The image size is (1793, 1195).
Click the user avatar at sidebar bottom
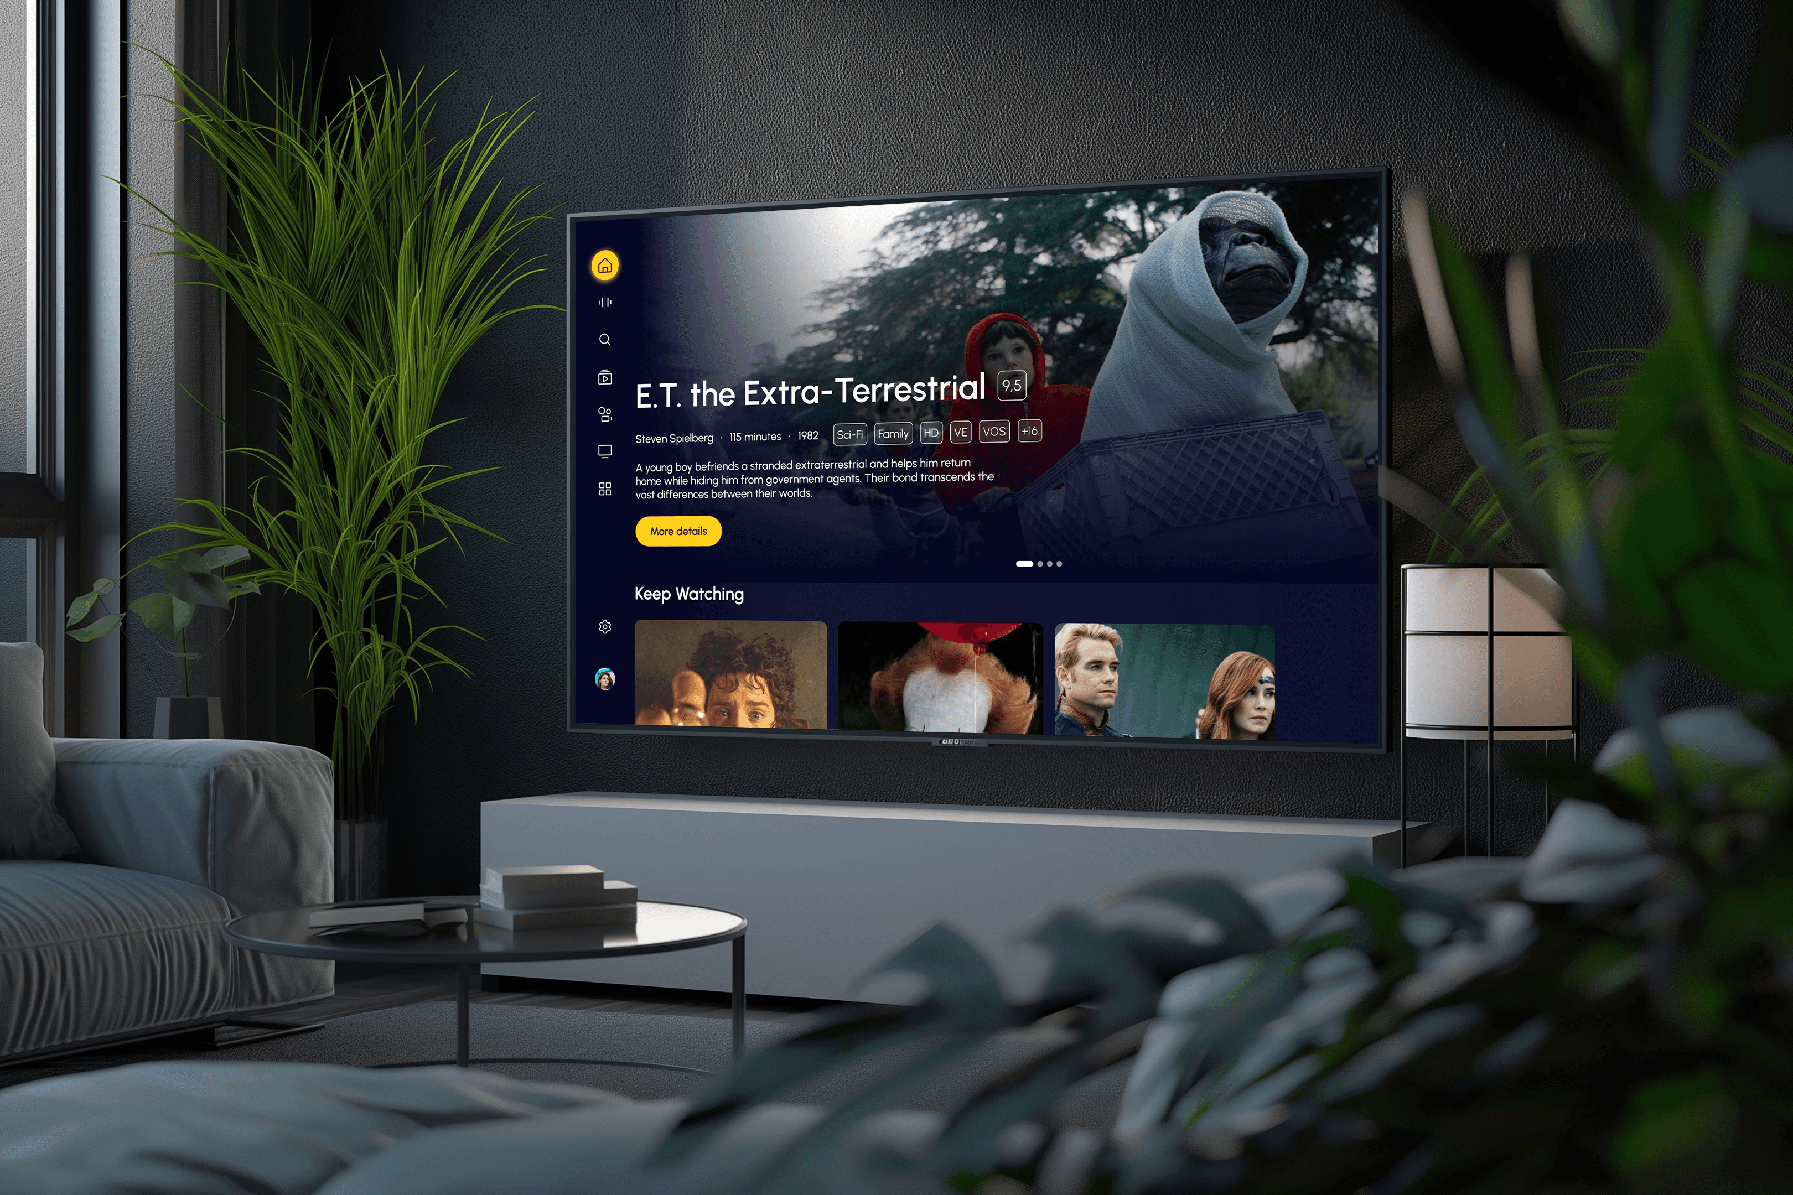click(x=603, y=682)
